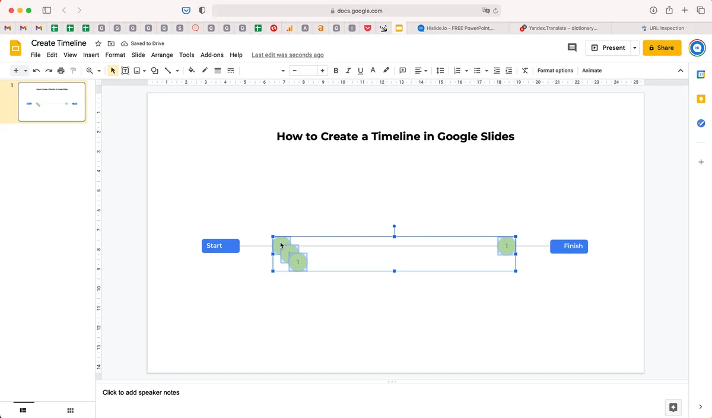Click the Undo arrow in toolbar
This screenshot has width=712, height=418.
pyautogui.click(x=36, y=71)
